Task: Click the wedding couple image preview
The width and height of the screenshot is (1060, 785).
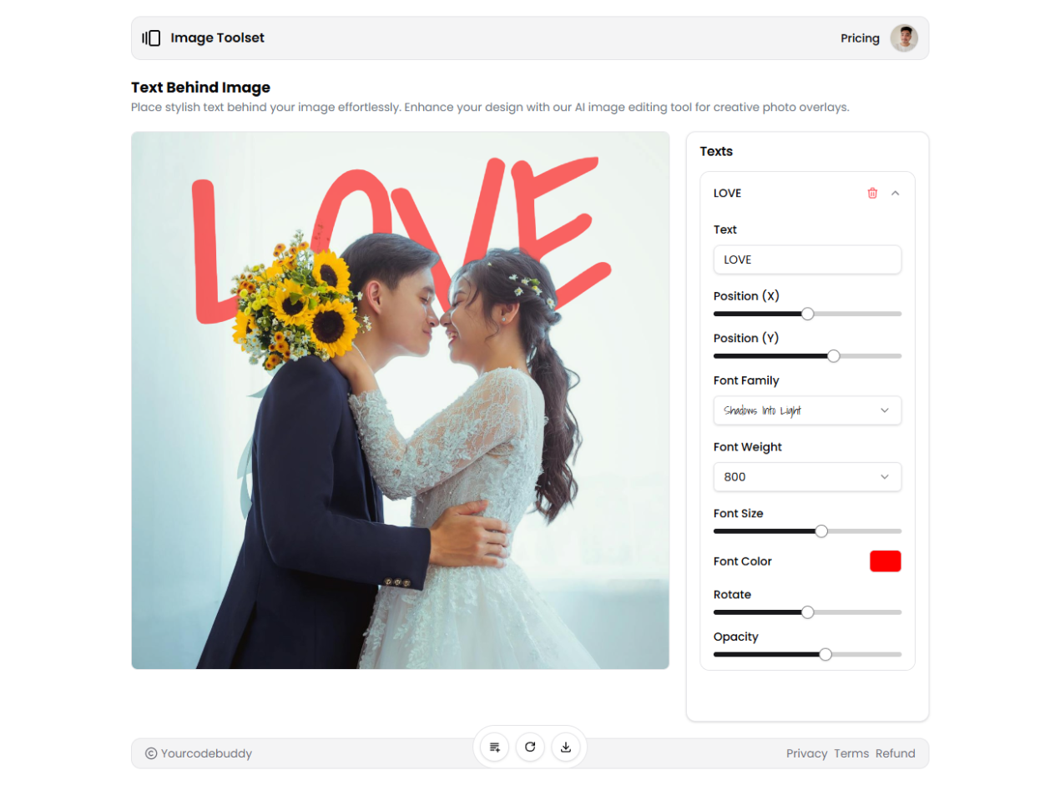Action: (x=400, y=400)
